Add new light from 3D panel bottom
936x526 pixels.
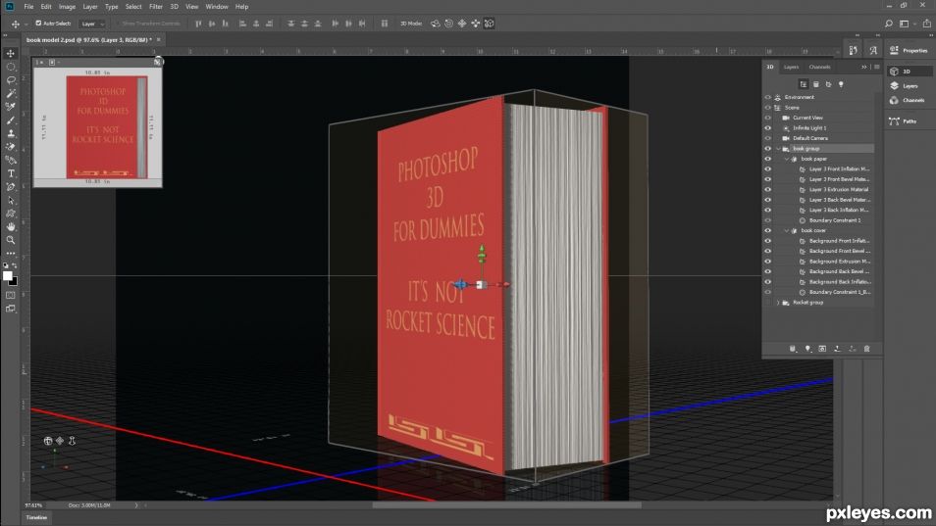pos(807,349)
